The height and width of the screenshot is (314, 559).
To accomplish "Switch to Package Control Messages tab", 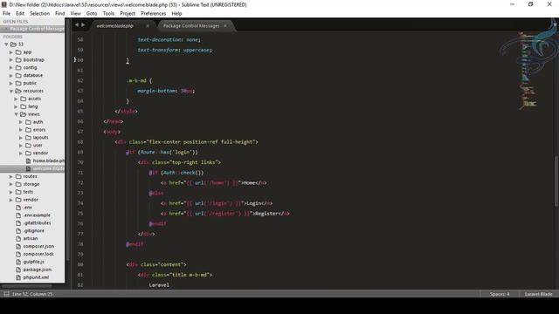I will point(191,26).
